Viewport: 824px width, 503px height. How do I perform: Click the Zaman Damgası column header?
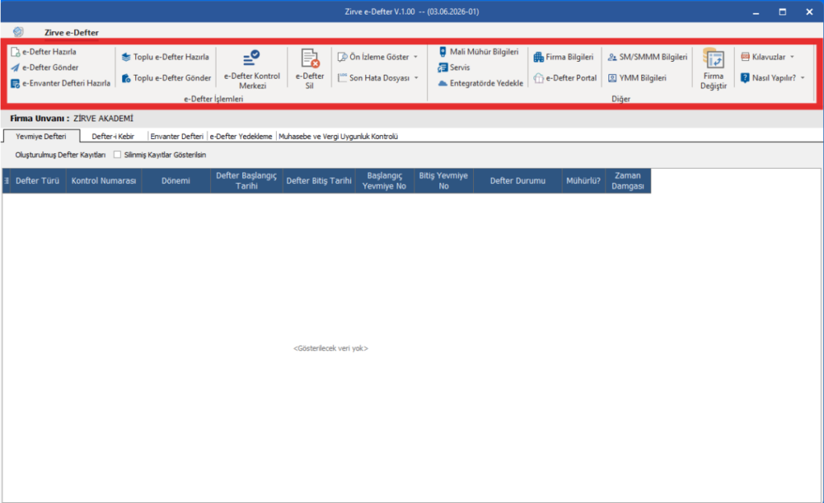coord(628,181)
